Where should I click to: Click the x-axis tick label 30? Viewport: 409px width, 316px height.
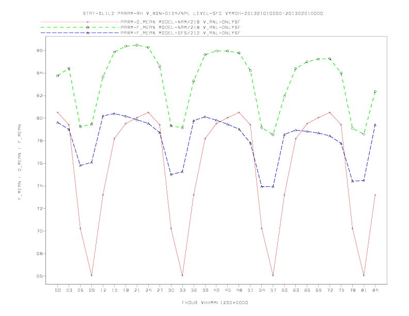point(171,290)
